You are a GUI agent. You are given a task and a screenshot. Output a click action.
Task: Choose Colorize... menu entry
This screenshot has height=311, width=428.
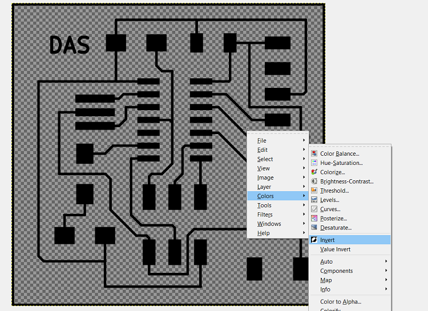click(350, 172)
